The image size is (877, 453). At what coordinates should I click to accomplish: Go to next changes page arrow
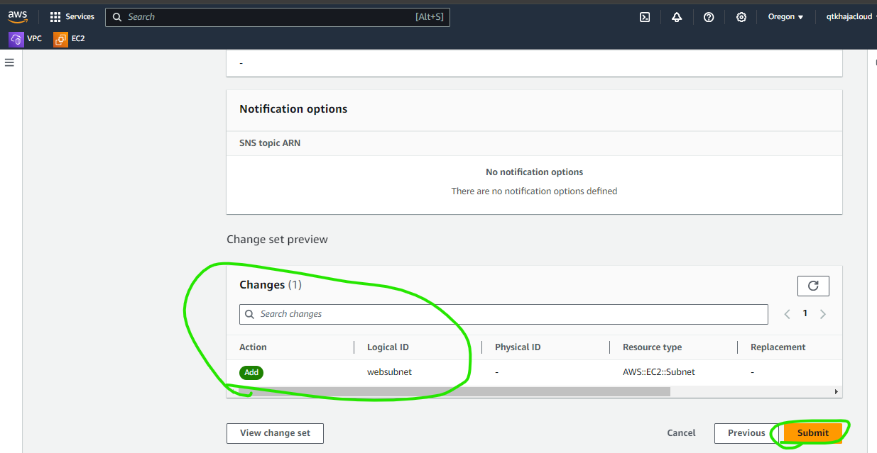click(x=823, y=314)
